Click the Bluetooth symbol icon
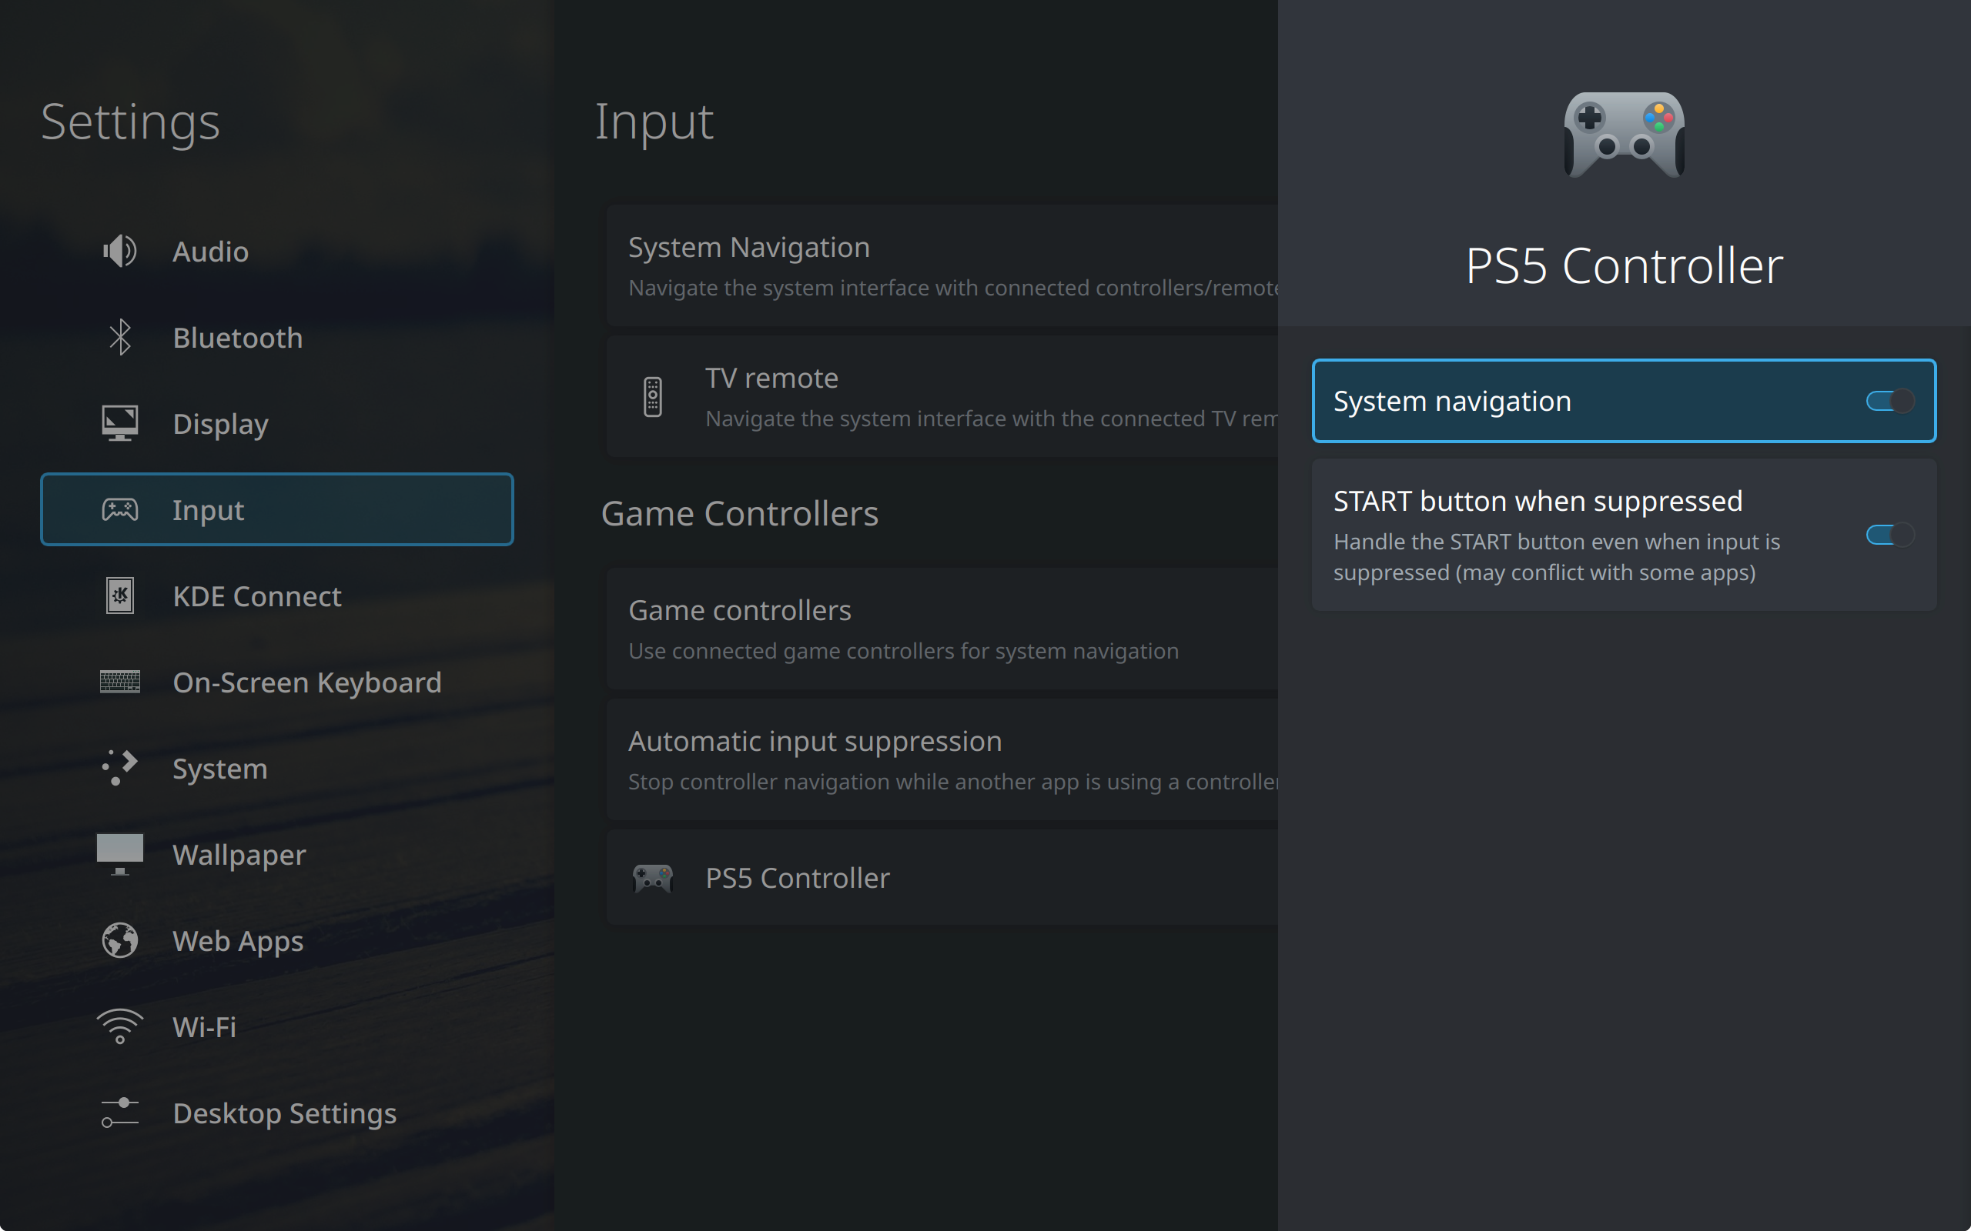This screenshot has width=1971, height=1231. [x=120, y=337]
